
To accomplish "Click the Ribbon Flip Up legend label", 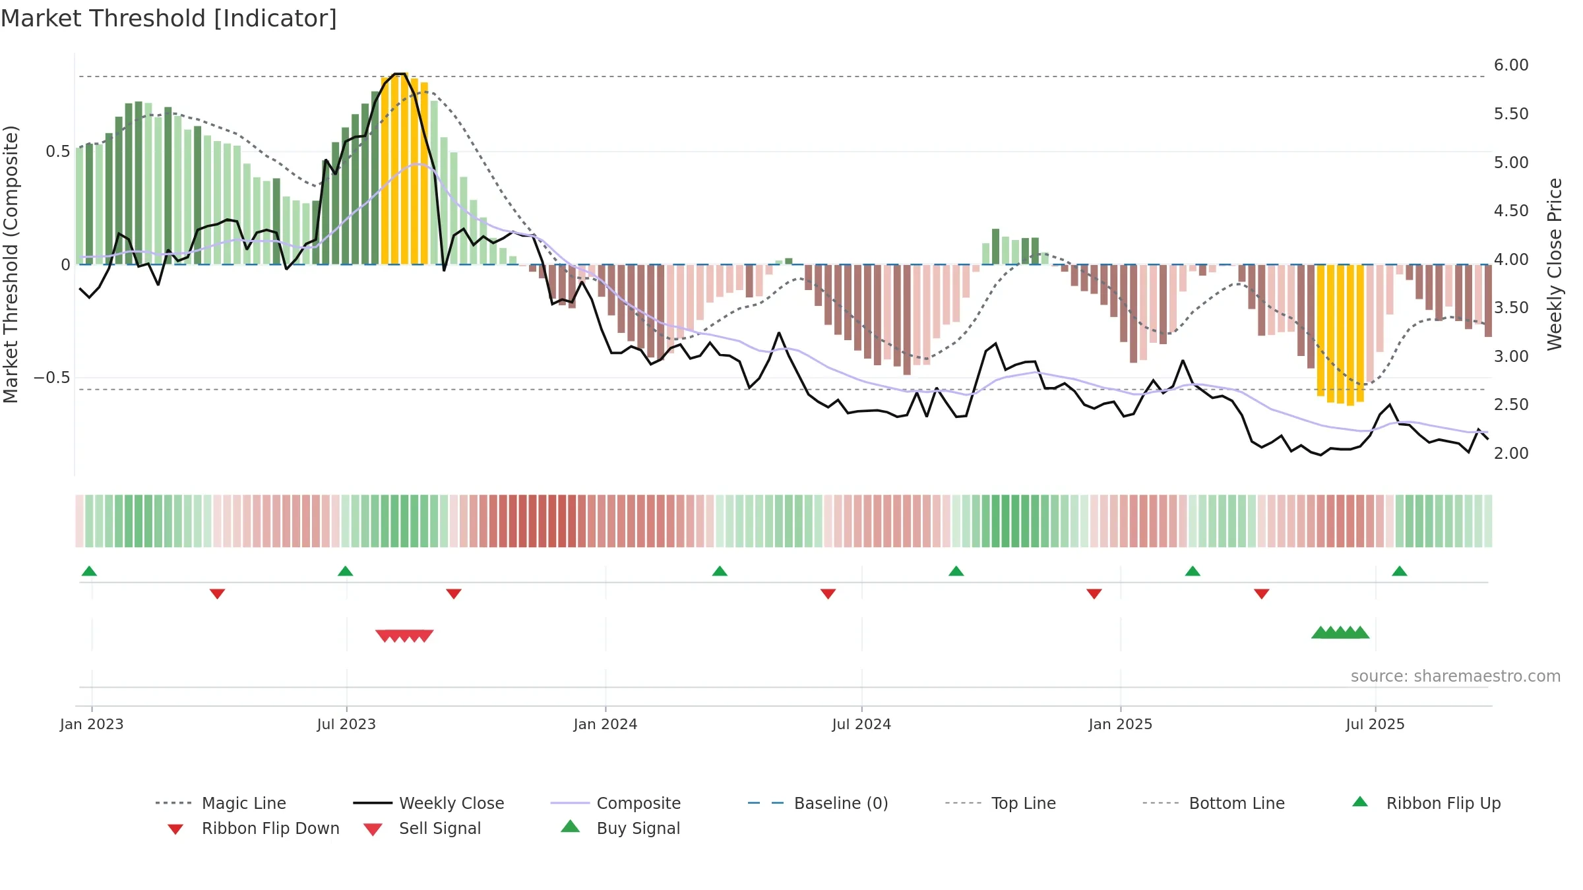I will [1443, 803].
